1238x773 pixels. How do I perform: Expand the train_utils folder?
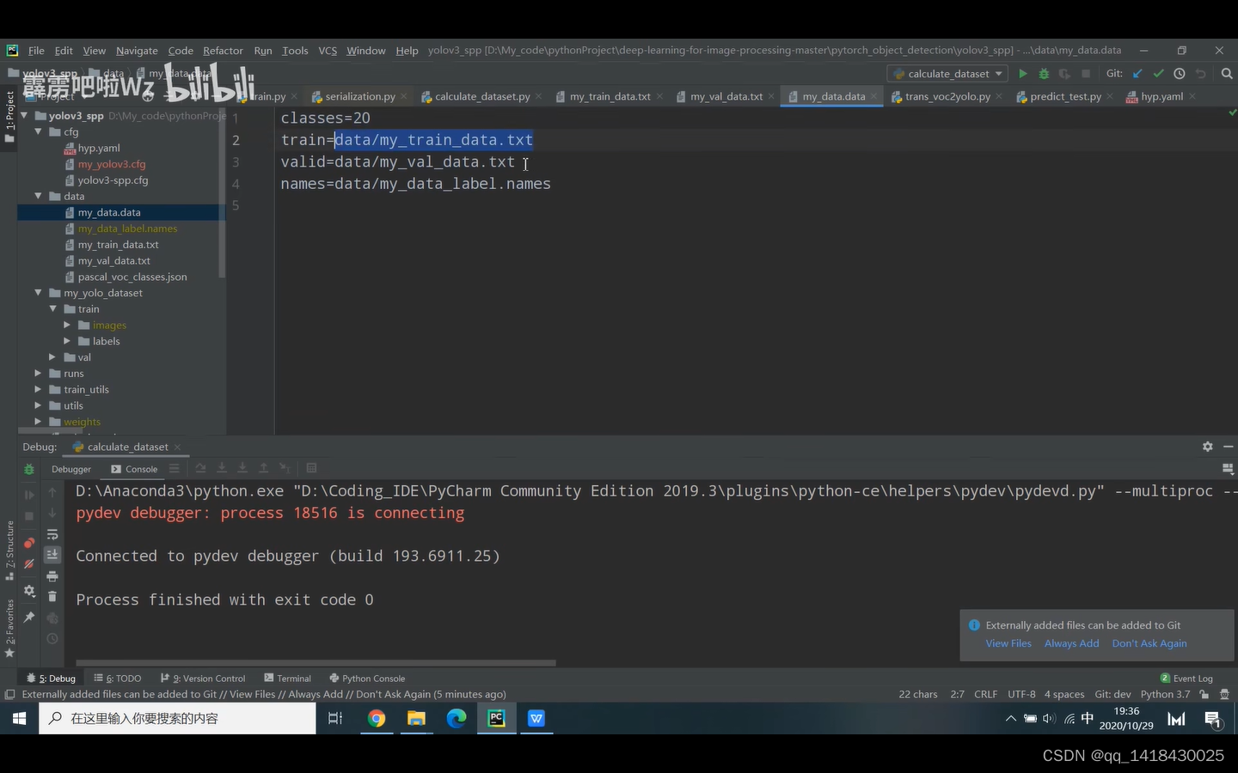click(x=38, y=389)
